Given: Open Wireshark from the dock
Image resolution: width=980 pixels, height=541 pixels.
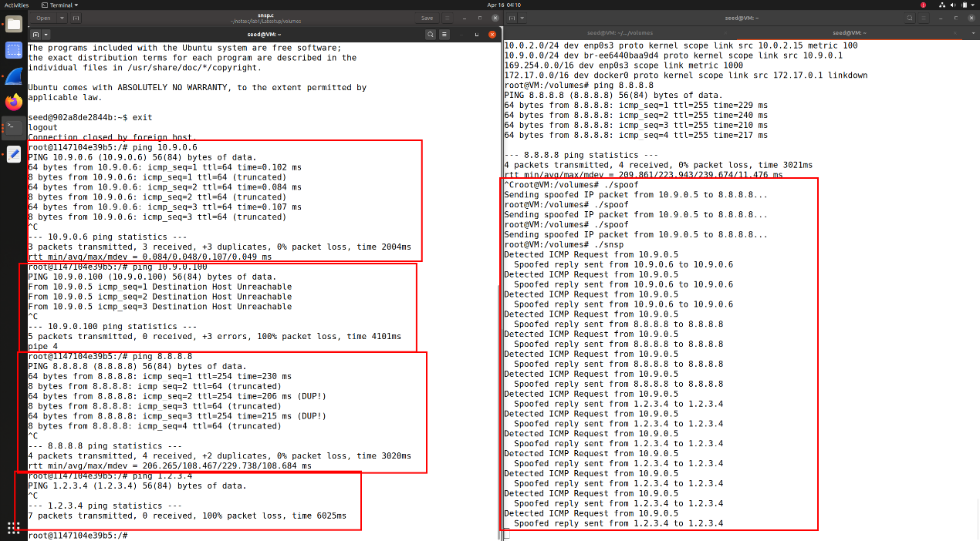Looking at the screenshot, I should pyautogui.click(x=13, y=76).
